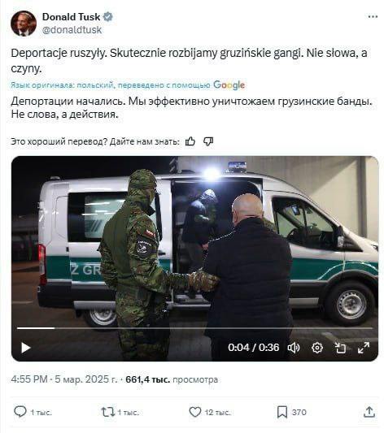Seek using the video progress bar
The image size is (384, 433).
pyautogui.click(x=194, y=328)
